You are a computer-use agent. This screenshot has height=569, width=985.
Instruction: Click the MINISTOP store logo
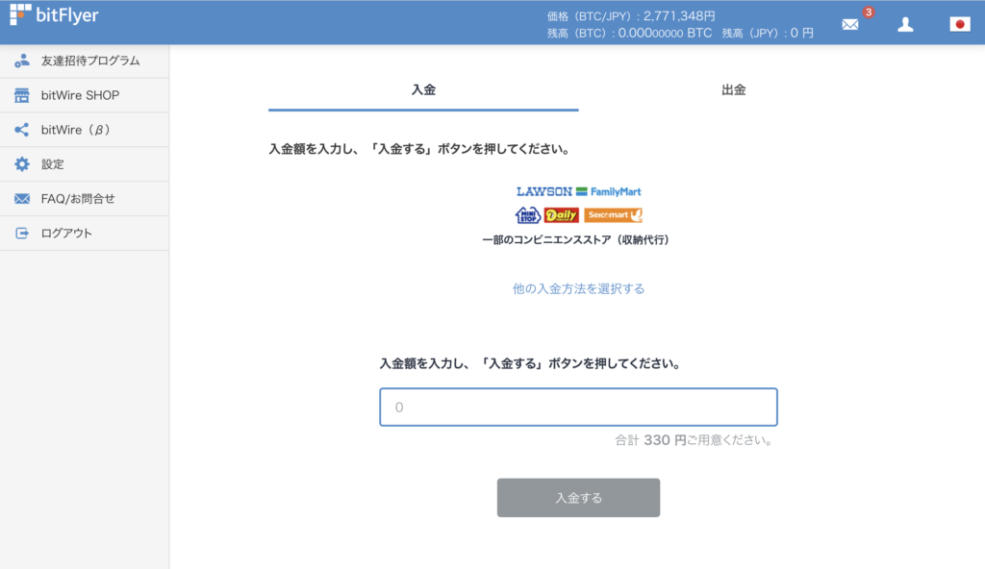pyautogui.click(x=527, y=214)
